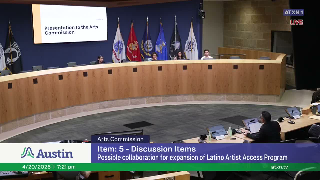320x180 pixels.
Task: Click the 7:21 pm time display
Action: click(x=66, y=167)
